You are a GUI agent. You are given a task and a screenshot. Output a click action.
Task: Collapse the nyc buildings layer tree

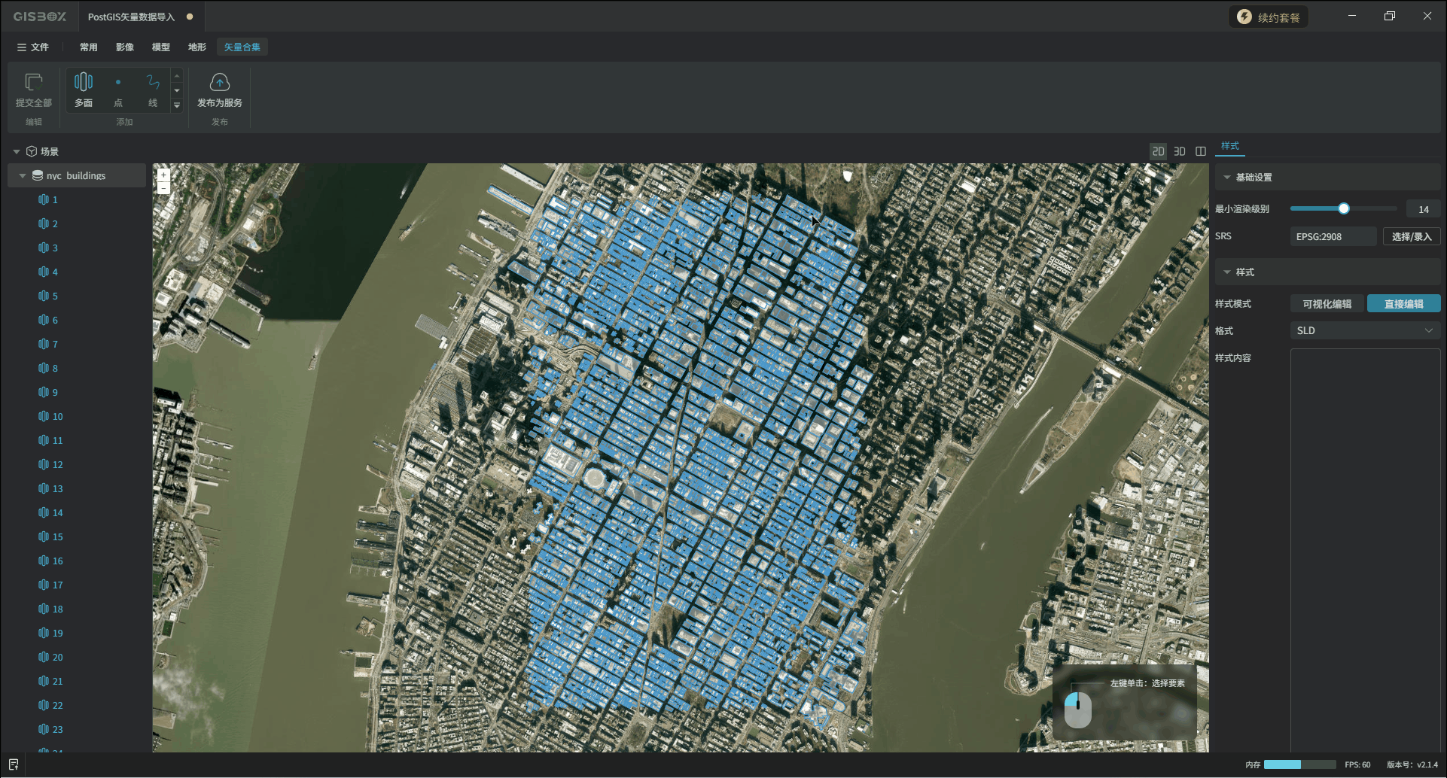(x=23, y=175)
